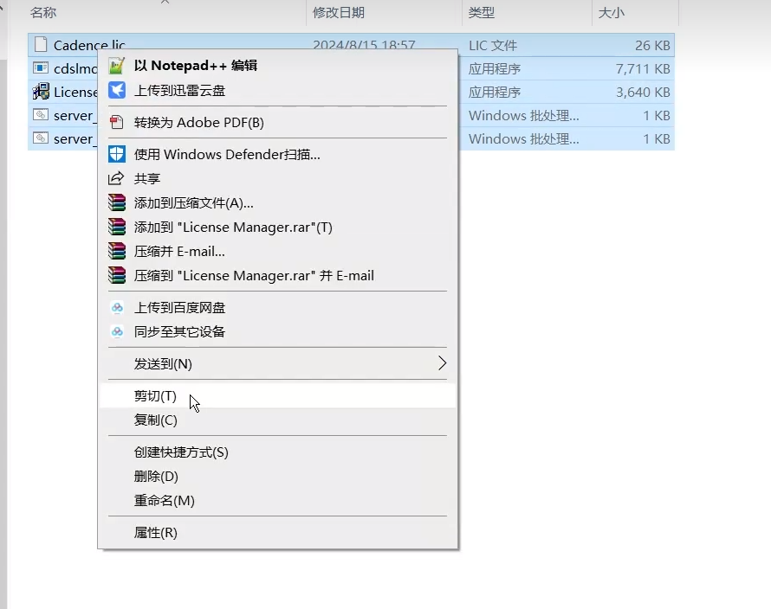Viewport: 771px width, 609px height.
Task: Click WinRAR icon beside 添加到压缩文件(A)
Action: [x=117, y=202]
